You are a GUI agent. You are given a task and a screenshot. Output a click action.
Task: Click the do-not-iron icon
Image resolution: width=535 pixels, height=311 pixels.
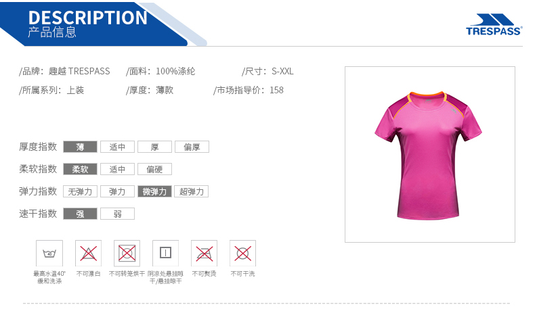[204, 254]
